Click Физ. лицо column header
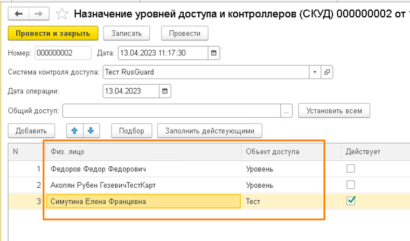 coord(143,152)
